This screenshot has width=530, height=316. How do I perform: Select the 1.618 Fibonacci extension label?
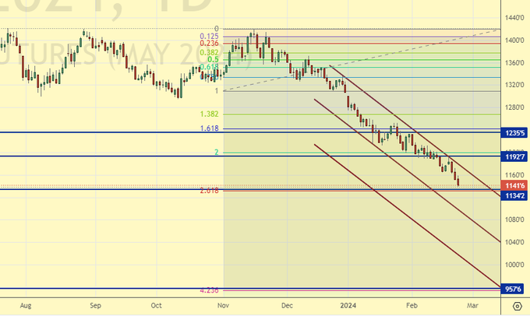208,128
